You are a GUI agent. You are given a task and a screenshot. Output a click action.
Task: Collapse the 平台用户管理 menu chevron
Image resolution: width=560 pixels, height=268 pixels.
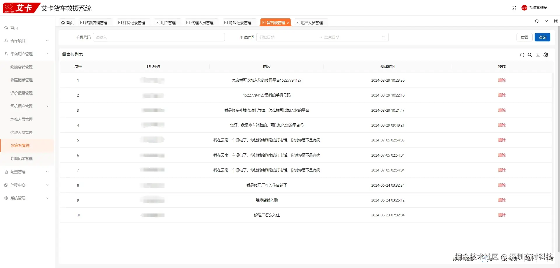tap(47, 54)
